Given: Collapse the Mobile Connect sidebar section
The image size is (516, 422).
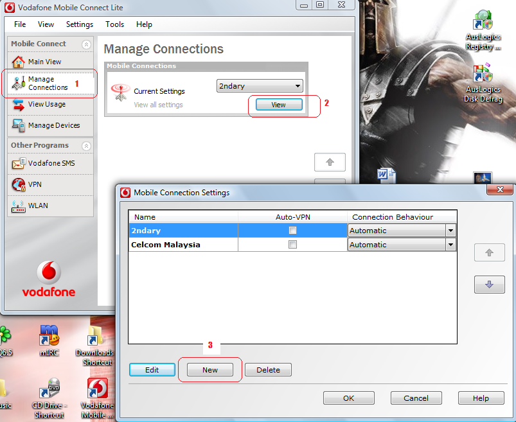Looking at the screenshot, I should (87, 44).
